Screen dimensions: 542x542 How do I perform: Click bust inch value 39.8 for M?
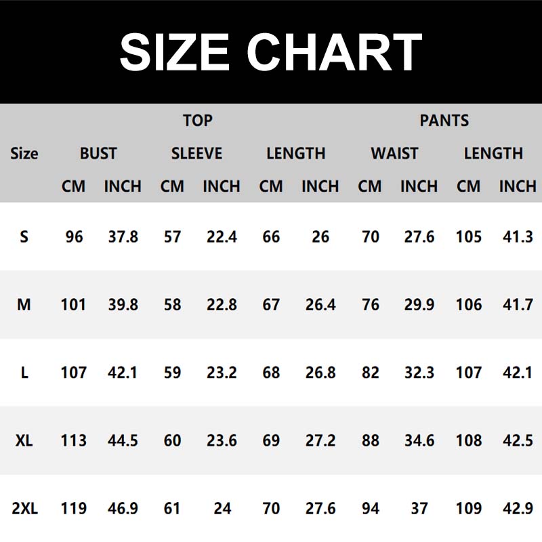tap(123, 305)
